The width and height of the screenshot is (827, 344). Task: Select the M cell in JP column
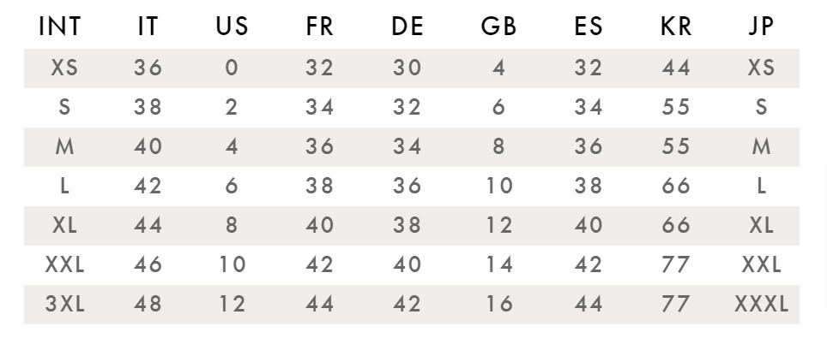click(761, 146)
